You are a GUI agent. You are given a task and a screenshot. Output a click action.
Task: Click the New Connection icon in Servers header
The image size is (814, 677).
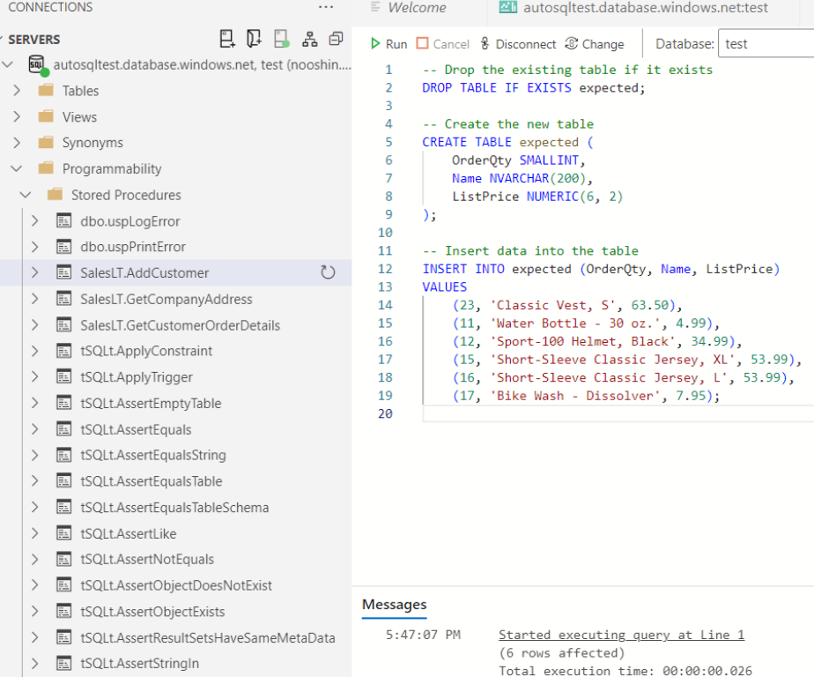tap(227, 39)
